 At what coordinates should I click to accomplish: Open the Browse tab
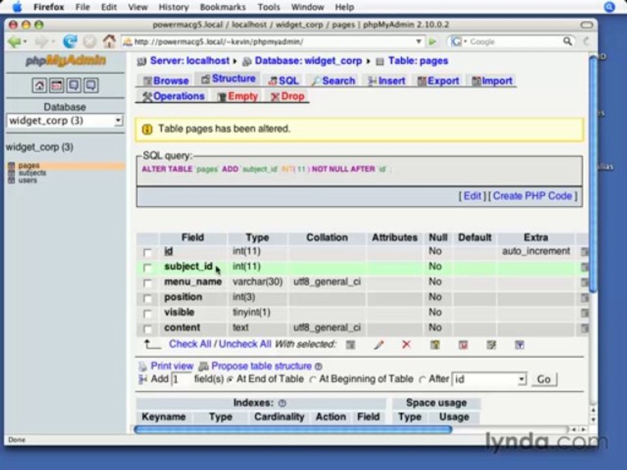coord(166,81)
